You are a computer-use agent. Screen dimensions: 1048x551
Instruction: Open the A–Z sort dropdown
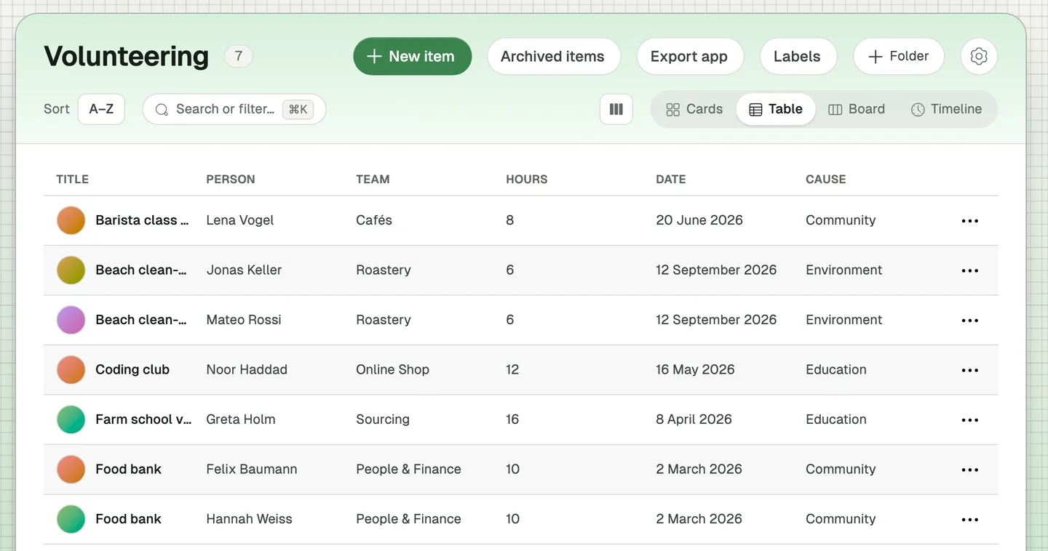(x=101, y=109)
